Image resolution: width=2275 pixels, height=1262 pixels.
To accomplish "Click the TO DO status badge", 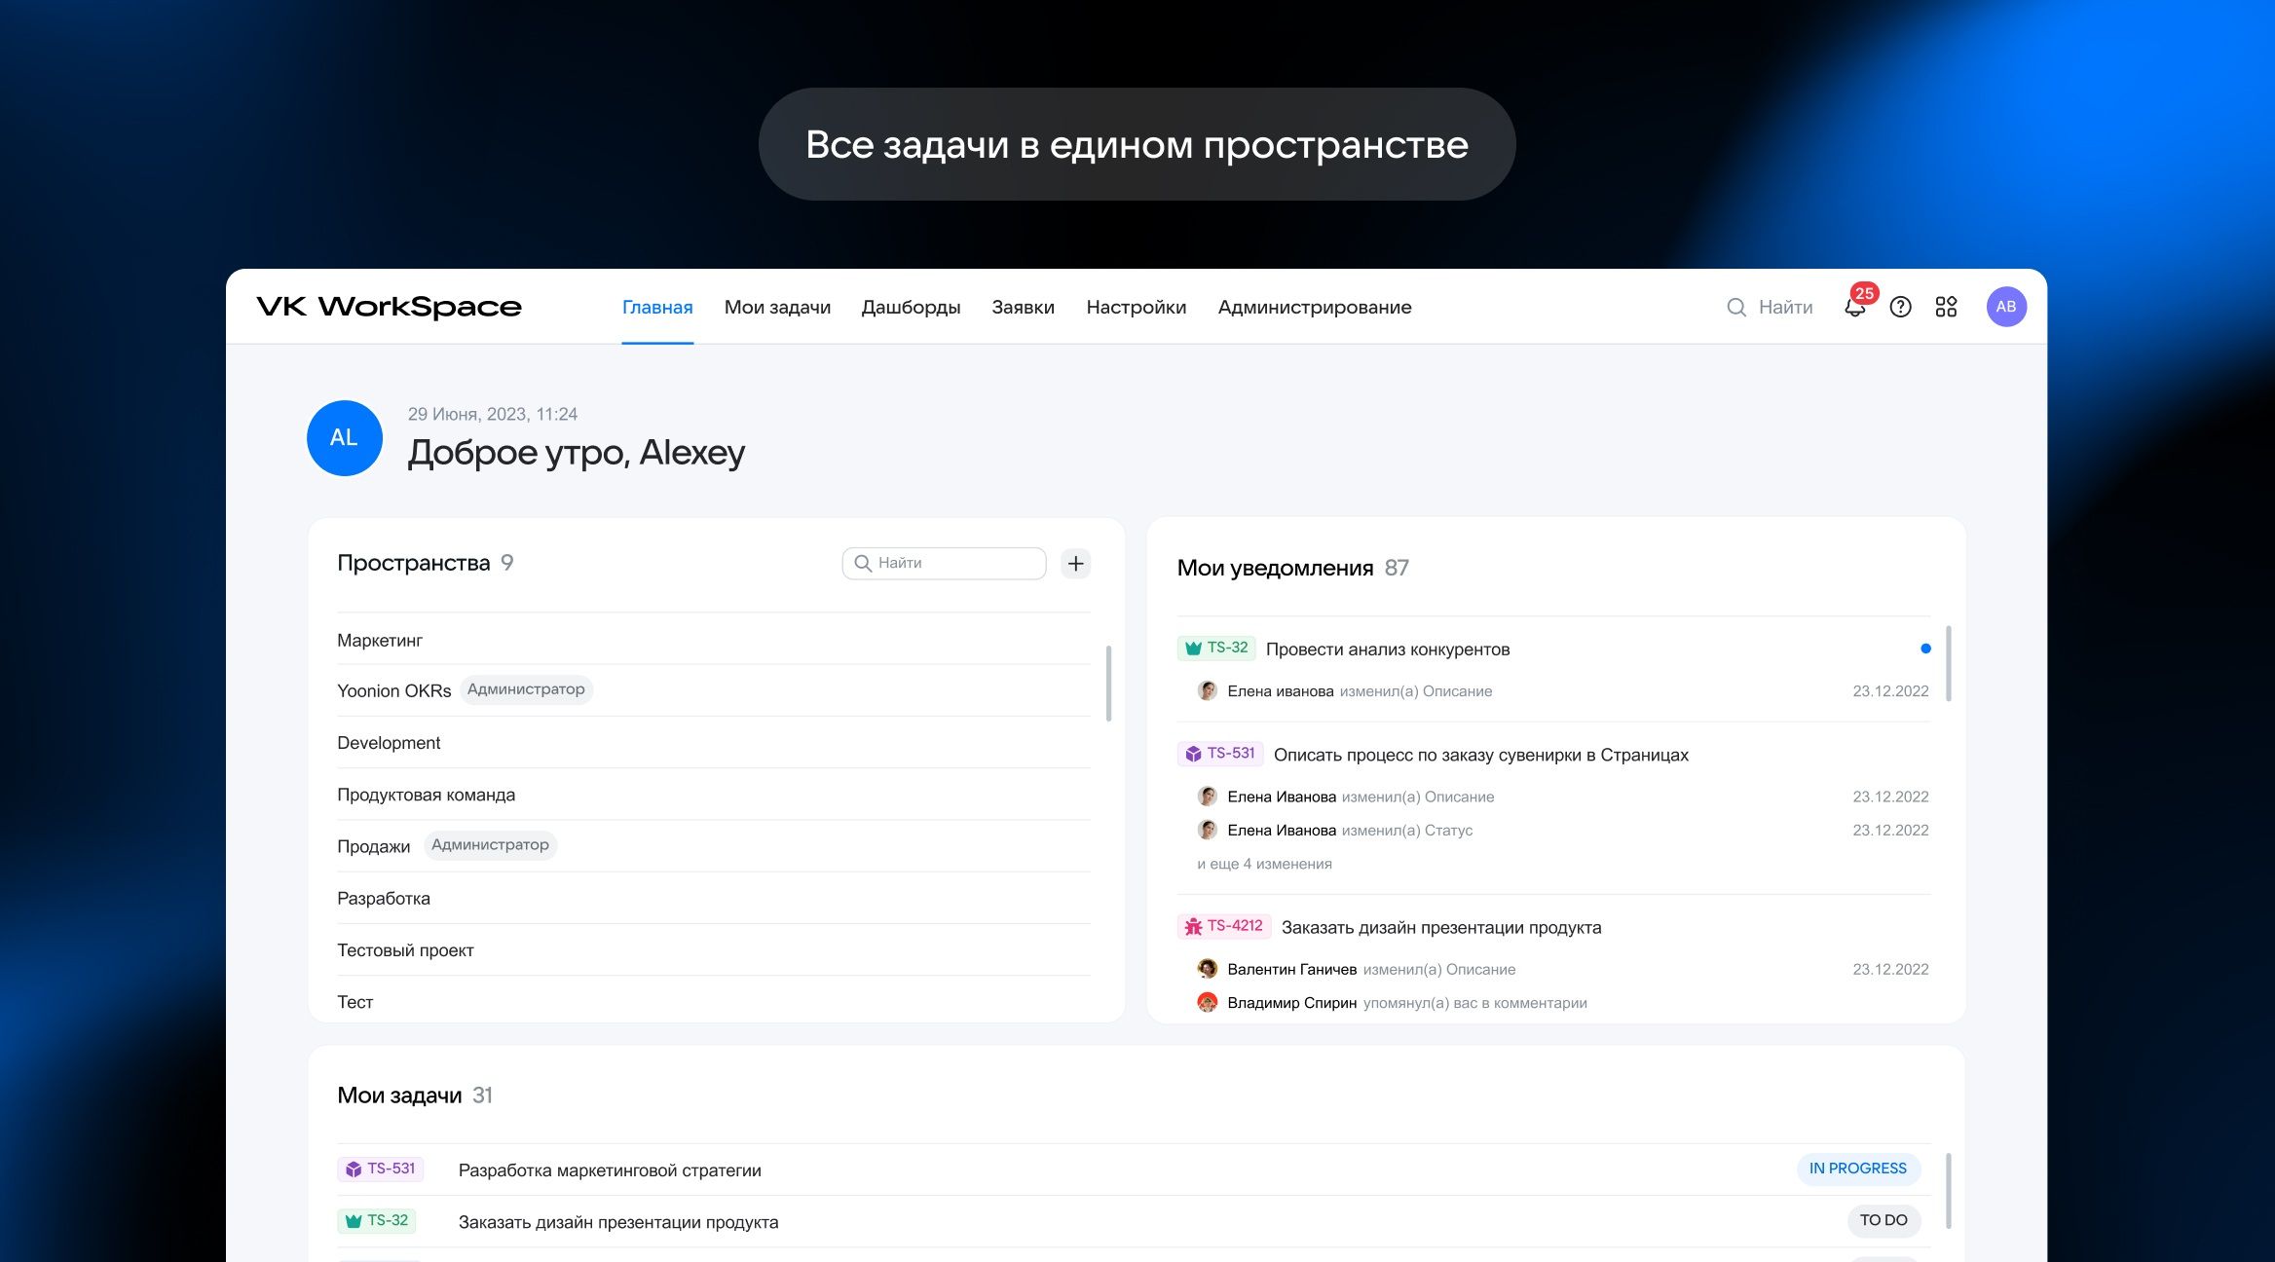I will tap(1883, 1220).
